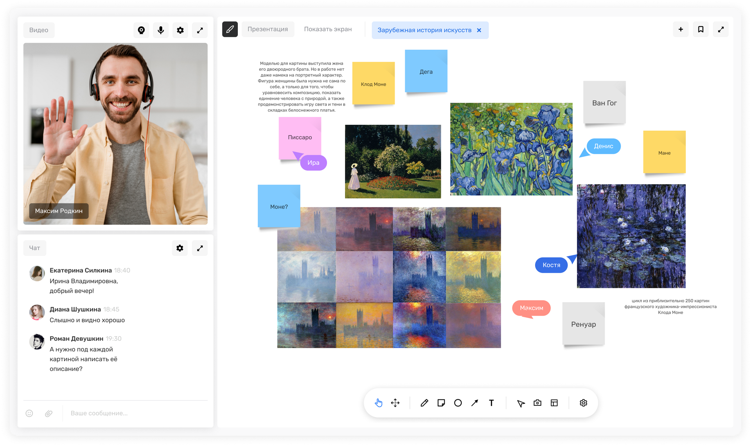Mute the microphone
Viewport: 751px width, 446px height.
pos(161,30)
